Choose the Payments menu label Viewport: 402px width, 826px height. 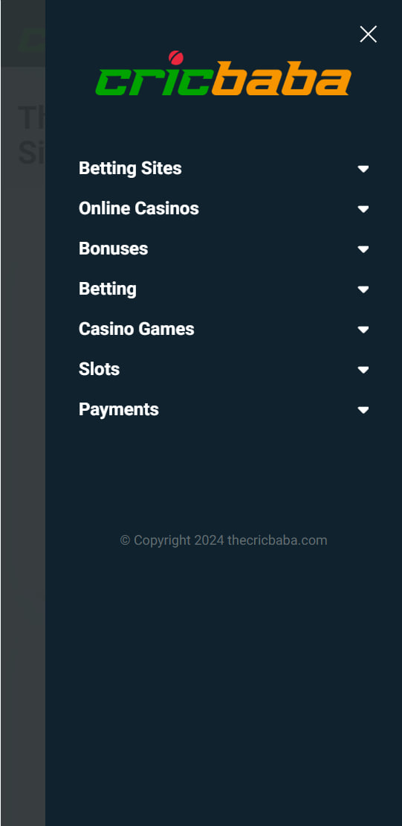click(118, 409)
